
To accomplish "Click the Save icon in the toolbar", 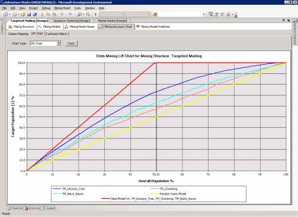I will [x=29, y=14].
